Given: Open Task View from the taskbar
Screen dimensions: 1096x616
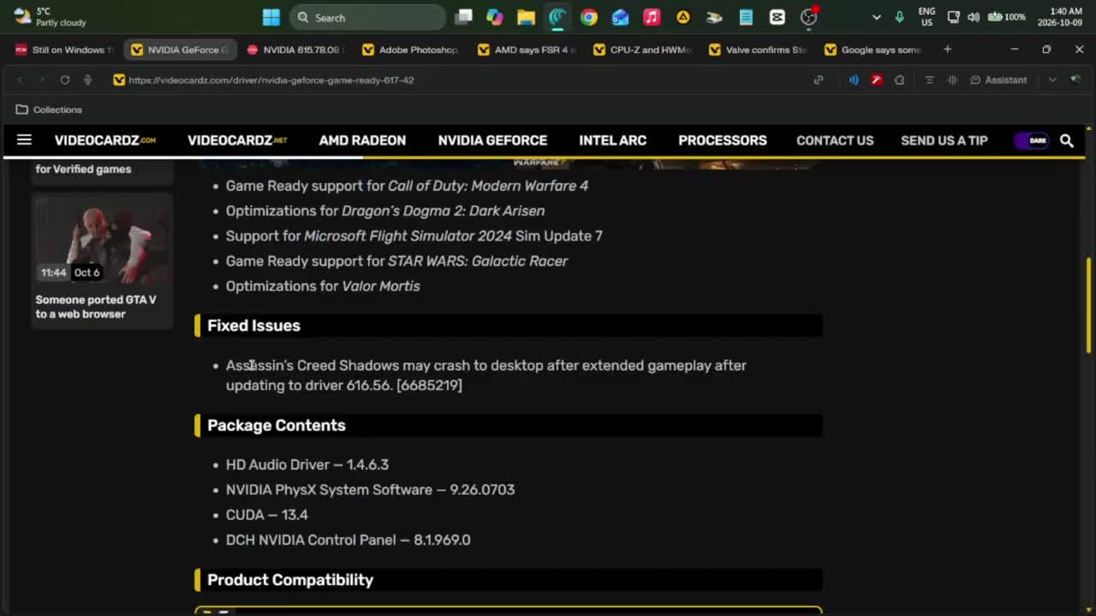Looking at the screenshot, I should tap(464, 17).
